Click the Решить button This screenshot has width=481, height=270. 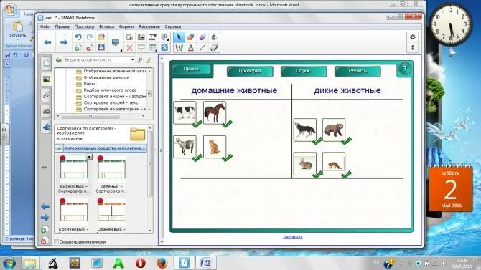click(x=358, y=71)
